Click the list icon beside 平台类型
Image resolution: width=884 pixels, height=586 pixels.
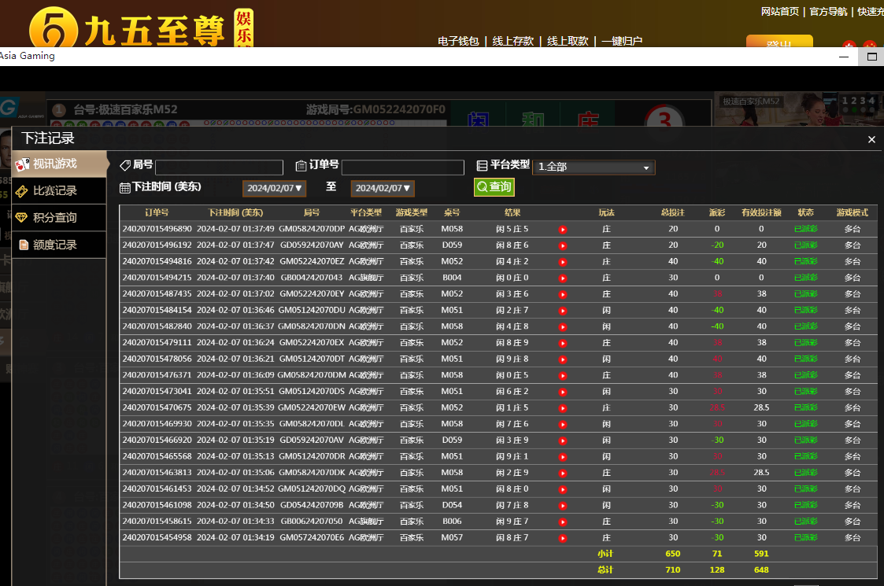tap(482, 165)
